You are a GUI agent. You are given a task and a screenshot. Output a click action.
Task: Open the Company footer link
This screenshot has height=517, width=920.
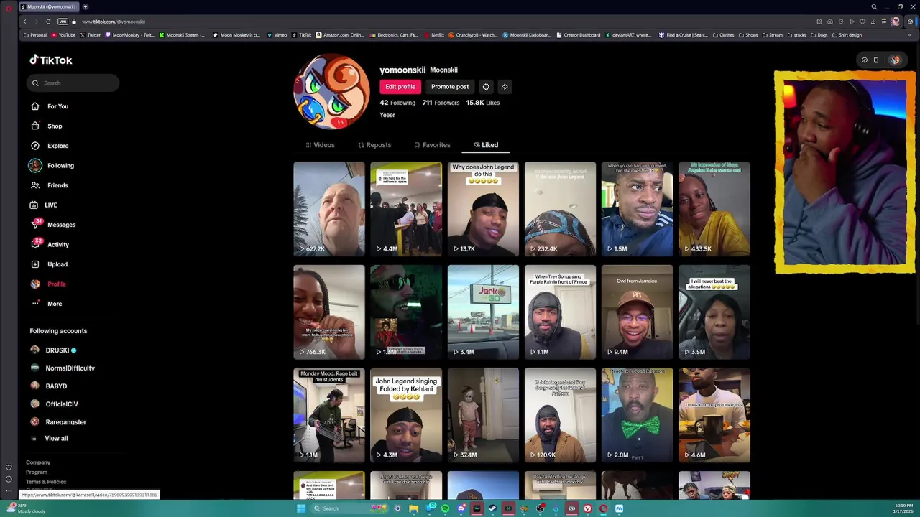pos(38,462)
